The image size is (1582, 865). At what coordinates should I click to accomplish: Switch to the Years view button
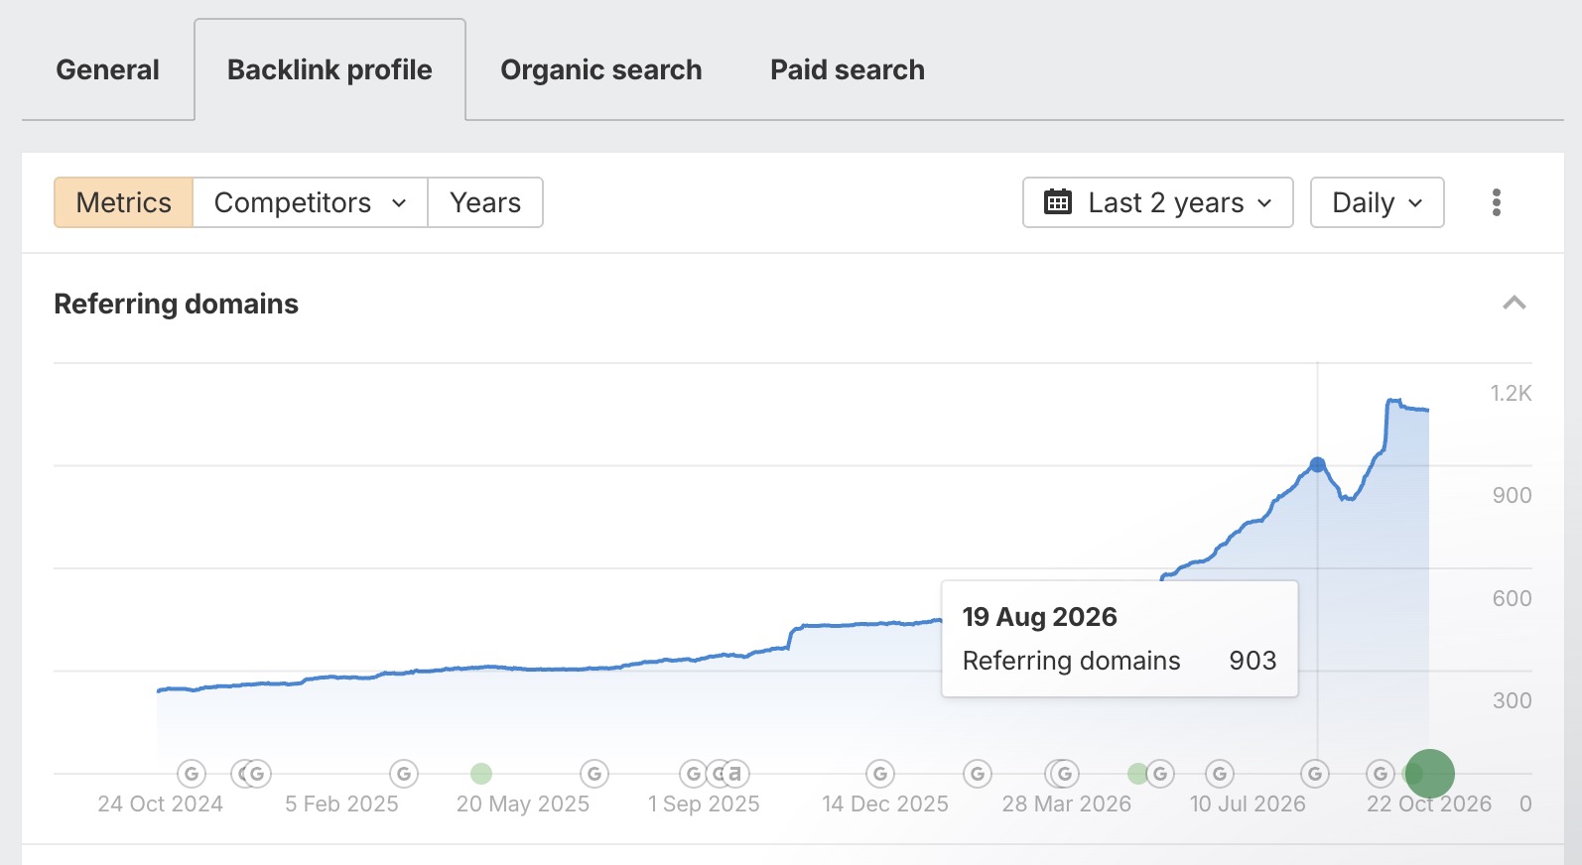tap(485, 202)
